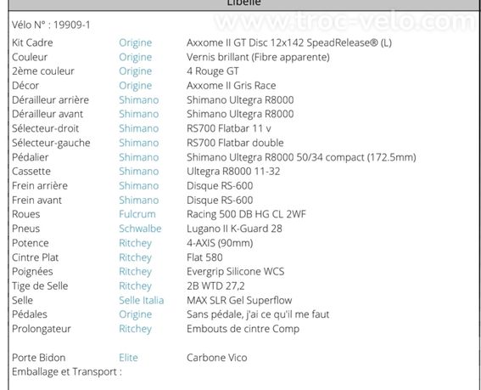Image resolution: width=481 pixels, height=390 pixels.
Task: Click 'MAX SLR Gel Superflow' value
Action: tap(239, 300)
